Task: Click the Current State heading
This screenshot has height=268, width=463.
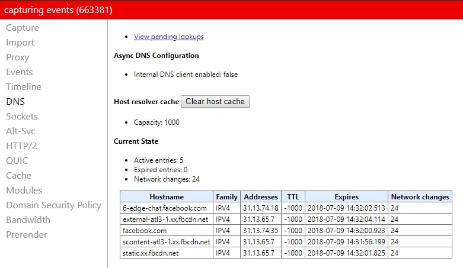Action: tap(136, 141)
